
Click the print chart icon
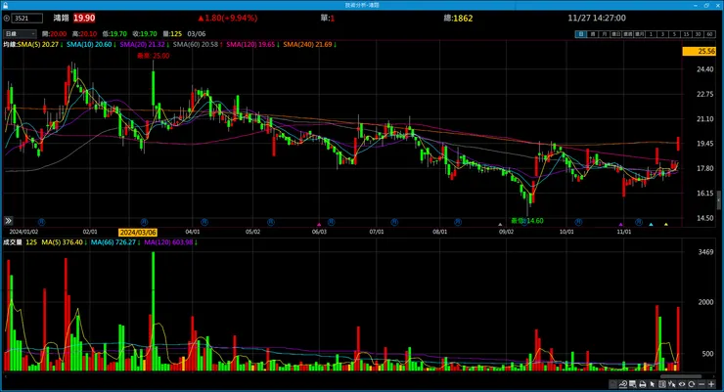click(642, 384)
